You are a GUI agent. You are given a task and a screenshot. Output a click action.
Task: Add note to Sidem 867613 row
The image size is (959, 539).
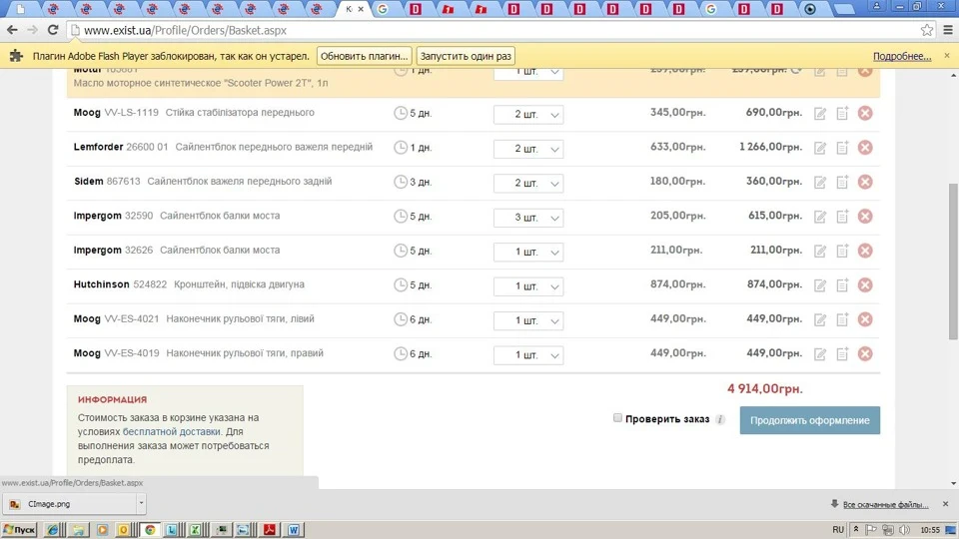click(842, 182)
